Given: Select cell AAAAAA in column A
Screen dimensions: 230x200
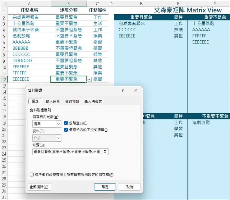Looking at the screenshot, I should [29, 42].
